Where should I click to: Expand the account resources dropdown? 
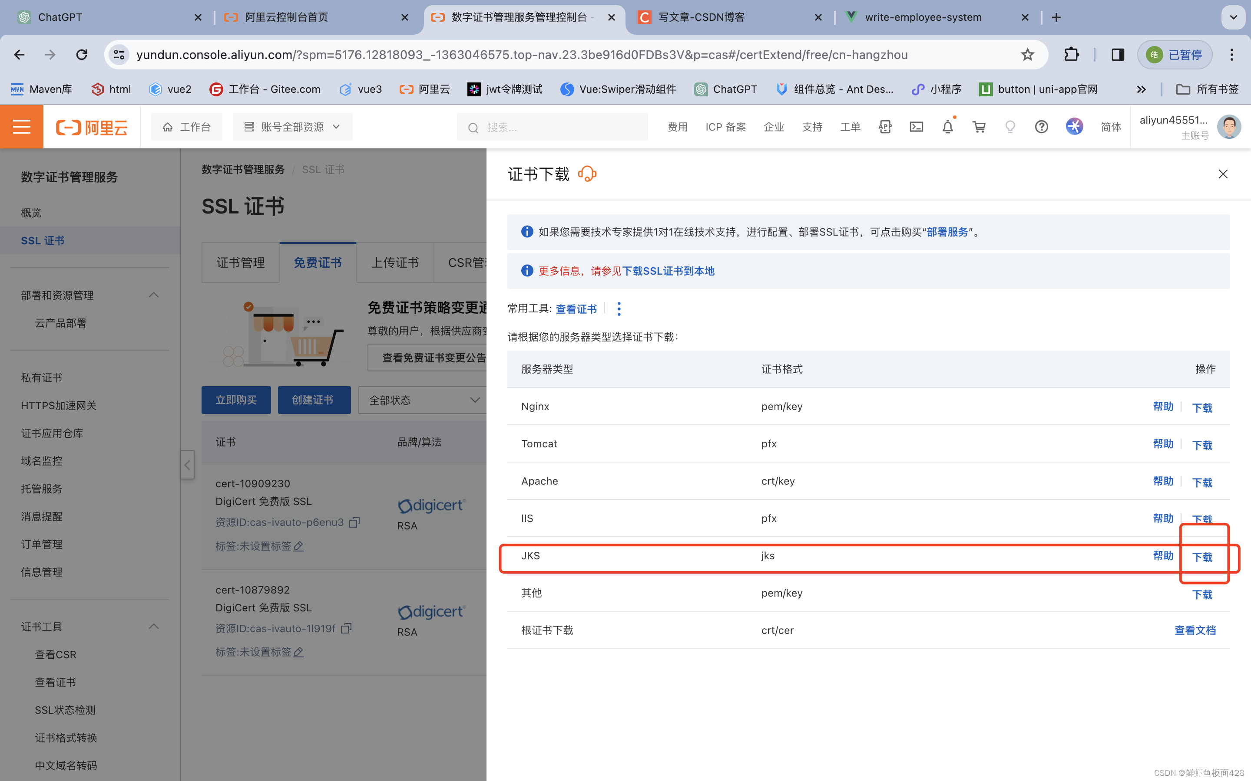pos(293,127)
